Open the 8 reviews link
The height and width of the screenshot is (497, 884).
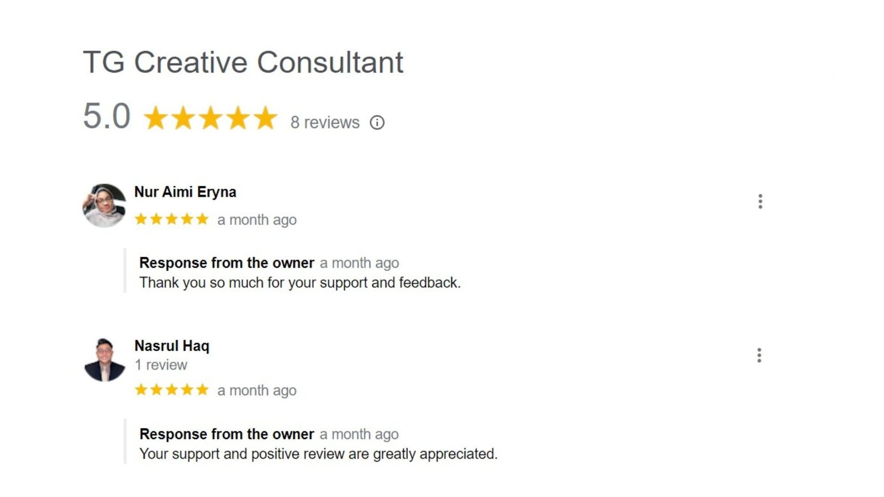click(x=325, y=123)
